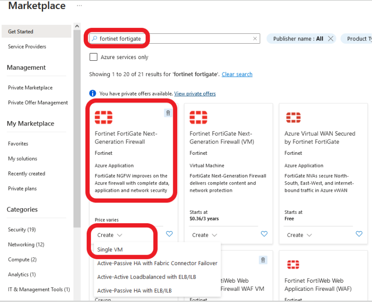The image size is (372, 302).
Task: Open Azure Virtual WAN Secured by FortiGate title
Action: pyautogui.click(x=320, y=137)
